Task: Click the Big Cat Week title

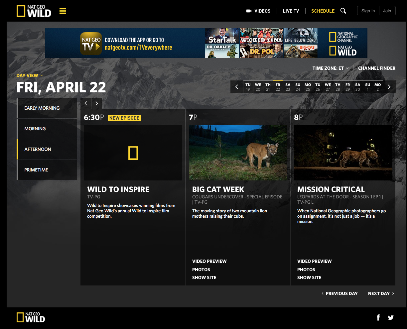Action: click(x=218, y=189)
